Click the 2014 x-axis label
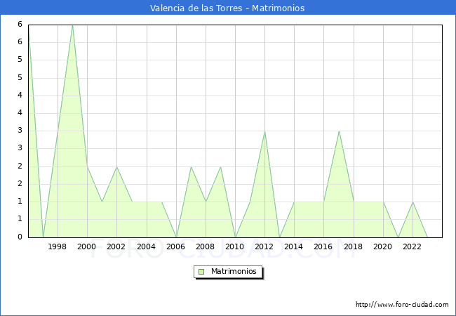Image resolution: width=456 pixels, height=316 pixels. (294, 246)
